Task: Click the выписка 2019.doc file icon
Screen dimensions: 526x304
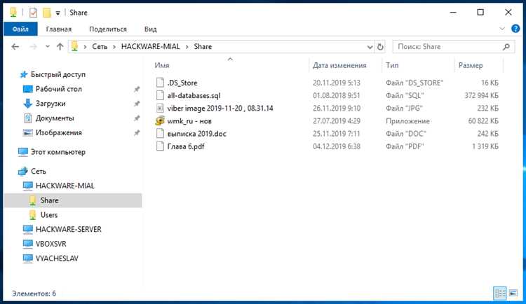Action: click(x=160, y=133)
